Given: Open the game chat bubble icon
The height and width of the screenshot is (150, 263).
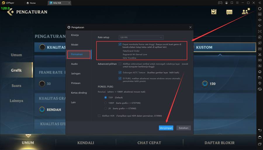Looking at the screenshot, I should (x=229, y=12).
